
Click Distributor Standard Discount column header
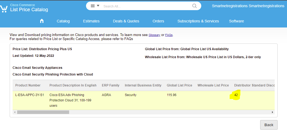point(254,85)
